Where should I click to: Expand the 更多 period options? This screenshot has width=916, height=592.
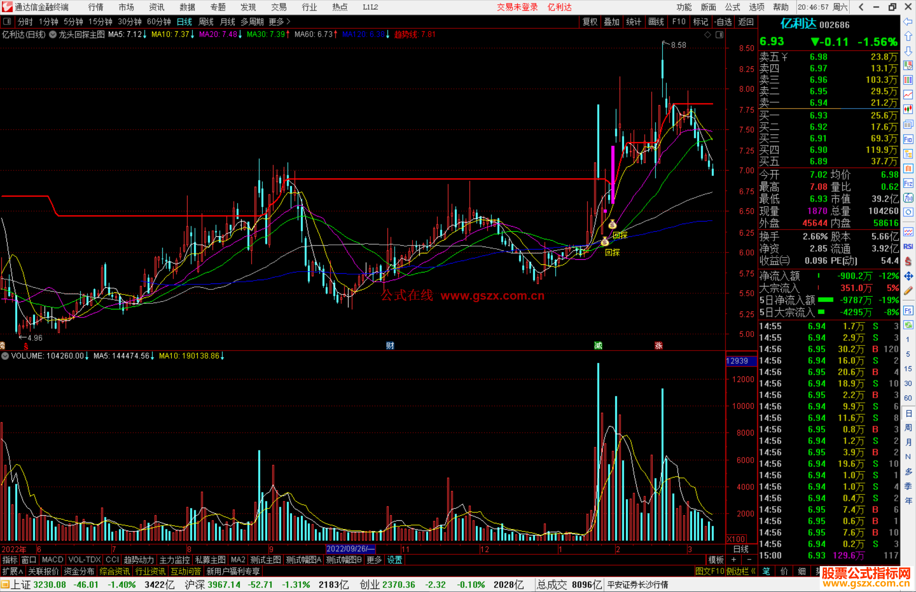coord(279,22)
